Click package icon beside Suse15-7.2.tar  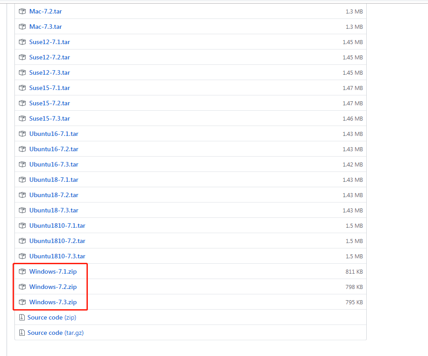click(x=22, y=103)
